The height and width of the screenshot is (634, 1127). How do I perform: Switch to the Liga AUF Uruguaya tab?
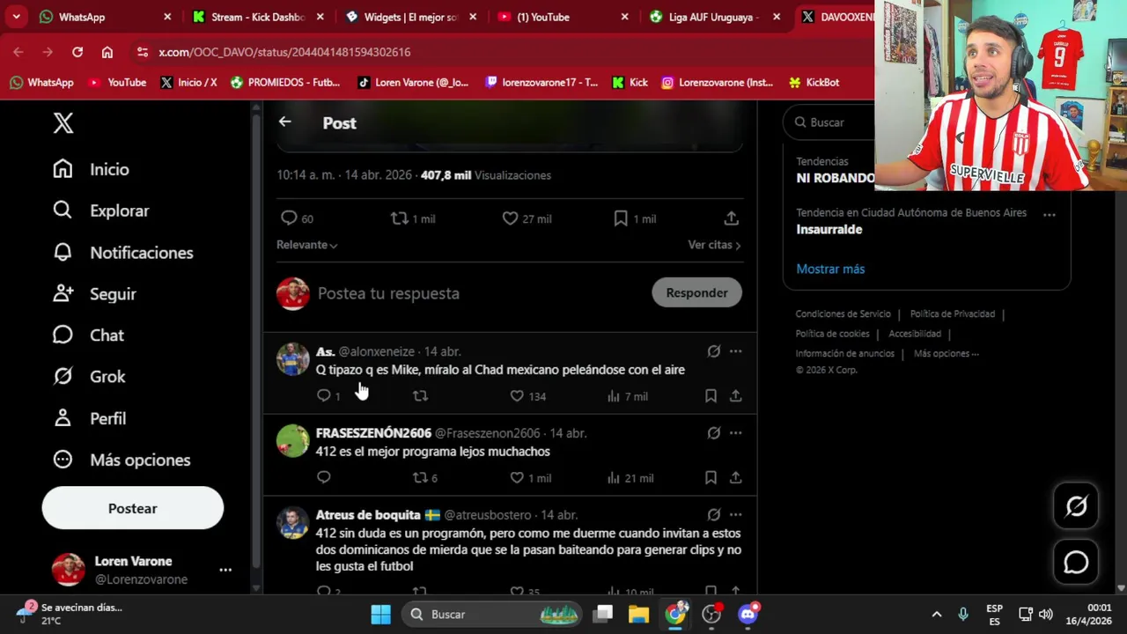(x=715, y=17)
